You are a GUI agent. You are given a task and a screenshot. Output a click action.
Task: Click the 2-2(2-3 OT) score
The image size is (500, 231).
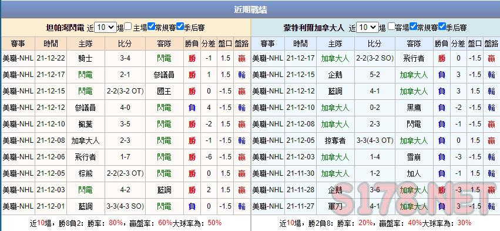coord(125,174)
